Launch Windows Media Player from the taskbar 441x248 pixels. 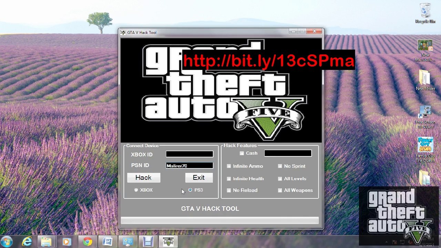[67, 242]
